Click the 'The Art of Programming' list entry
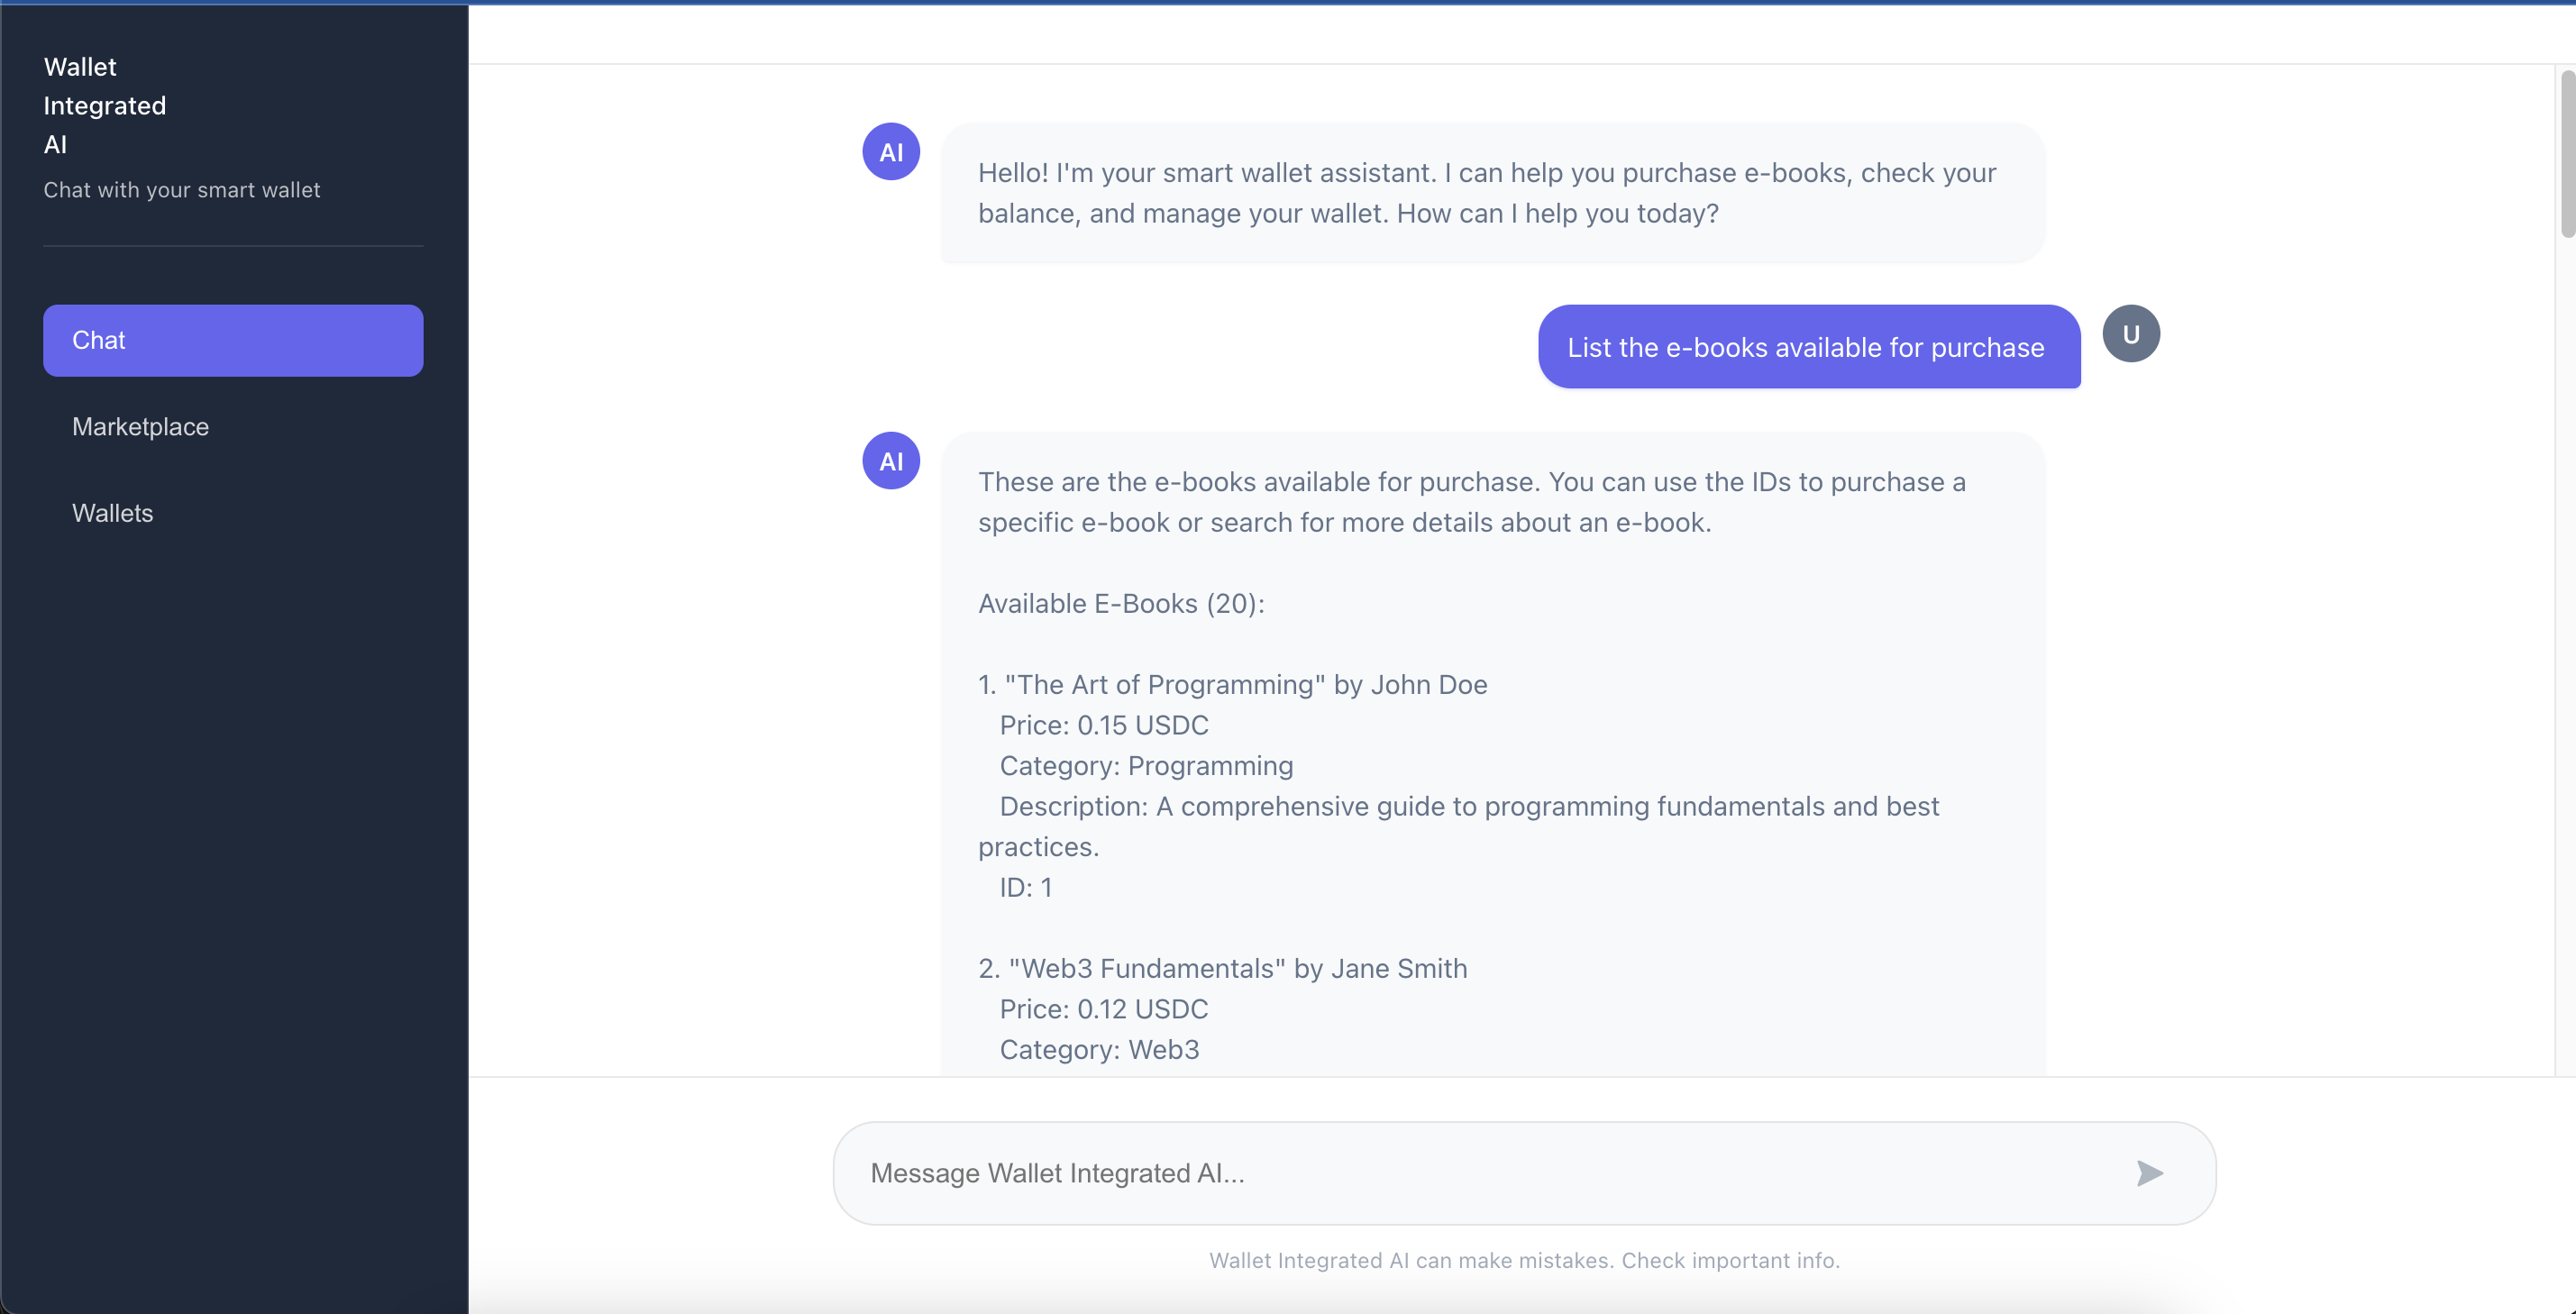 tap(1231, 685)
